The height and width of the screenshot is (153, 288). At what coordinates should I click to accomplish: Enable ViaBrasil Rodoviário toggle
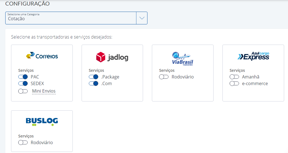pyautogui.click(x=164, y=77)
